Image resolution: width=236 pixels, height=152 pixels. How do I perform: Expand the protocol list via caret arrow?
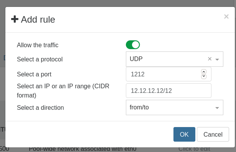coord(217,59)
